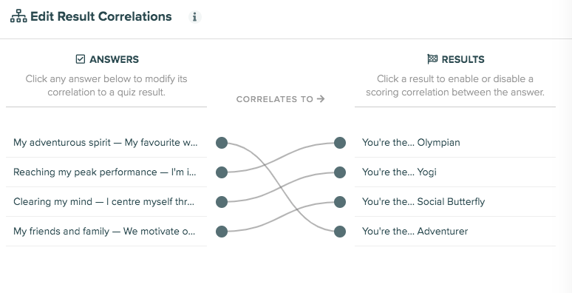Enable correlation to You're the... Olympian
Image resolution: width=572 pixels, height=293 pixels.
tap(455, 143)
